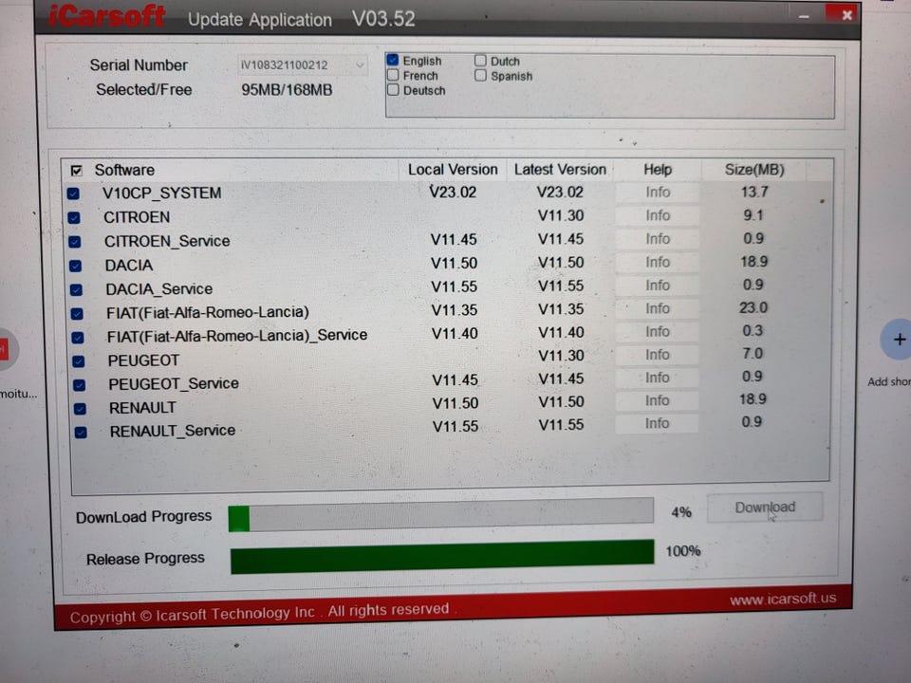Image resolution: width=911 pixels, height=683 pixels.
Task: Uncheck the CITROEN_Service checkbox
Action: tap(74, 242)
